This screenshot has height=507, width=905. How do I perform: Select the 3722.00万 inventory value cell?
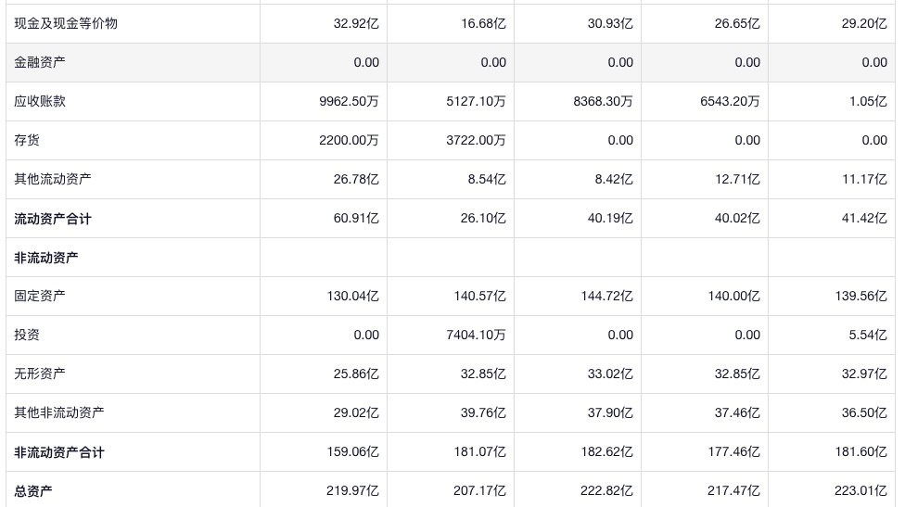pyautogui.click(x=476, y=140)
